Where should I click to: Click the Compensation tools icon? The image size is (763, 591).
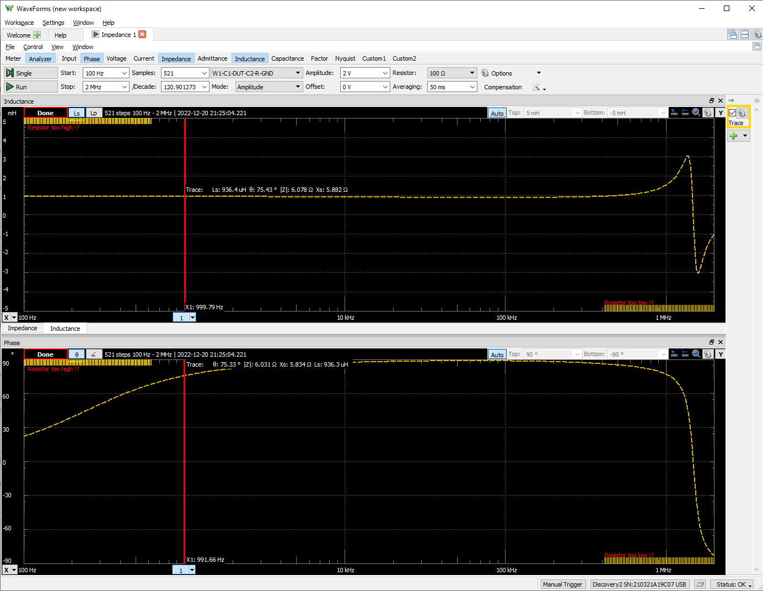pos(536,87)
